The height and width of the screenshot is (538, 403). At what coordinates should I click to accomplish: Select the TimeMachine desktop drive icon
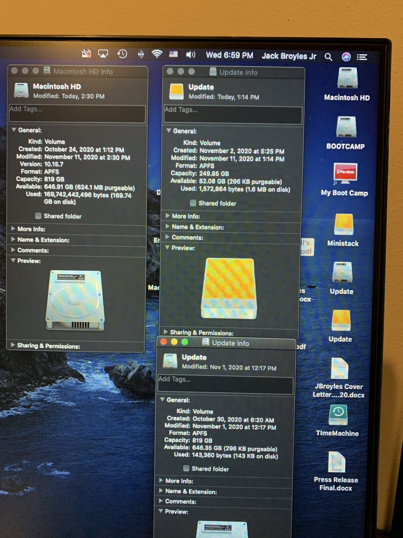[x=338, y=415]
